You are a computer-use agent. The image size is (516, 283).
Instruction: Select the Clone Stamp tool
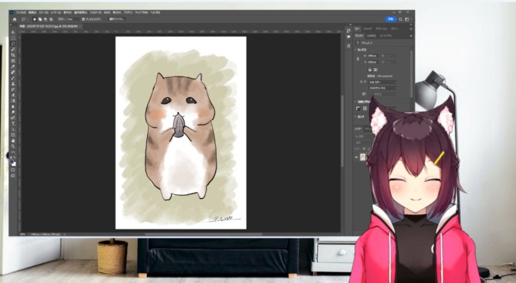pyautogui.click(x=13, y=83)
